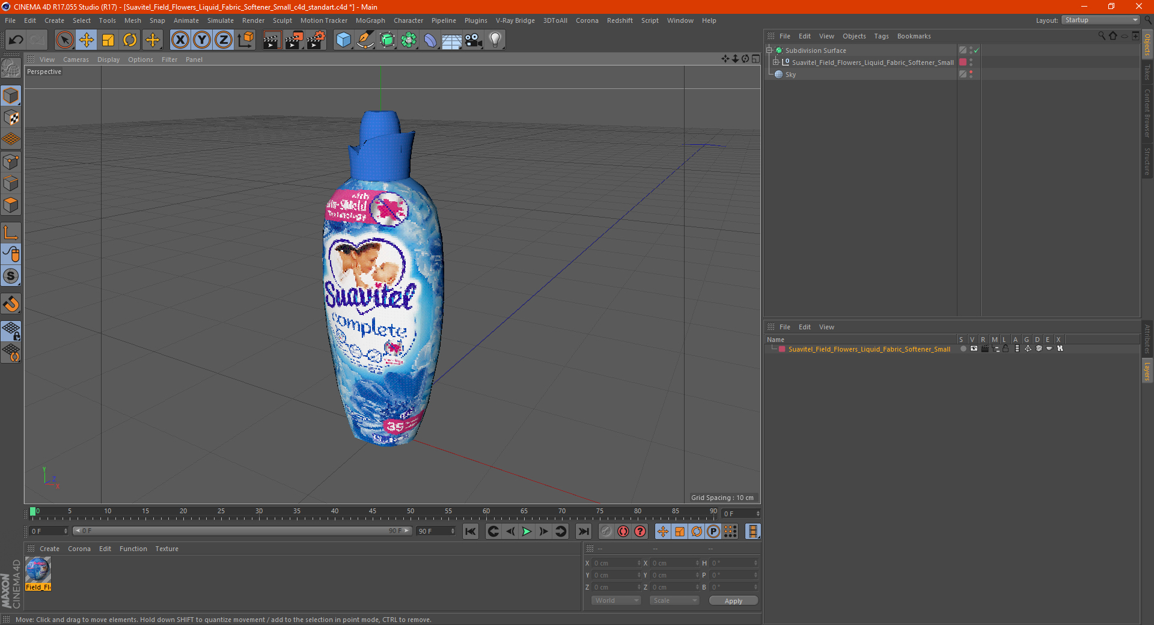Toggle Z axis lock
Viewport: 1154px width, 625px height.
coord(224,40)
